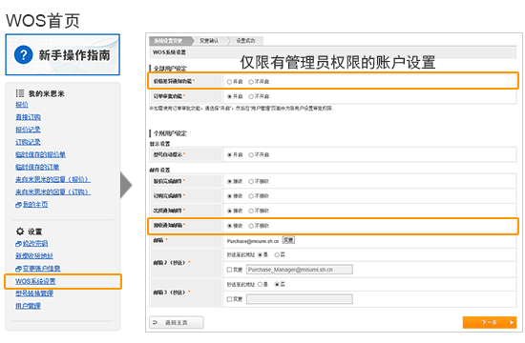Click the return arrow icon on 返回主页 button
The height and width of the screenshot is (343, 525).
(x=155, y=323)
